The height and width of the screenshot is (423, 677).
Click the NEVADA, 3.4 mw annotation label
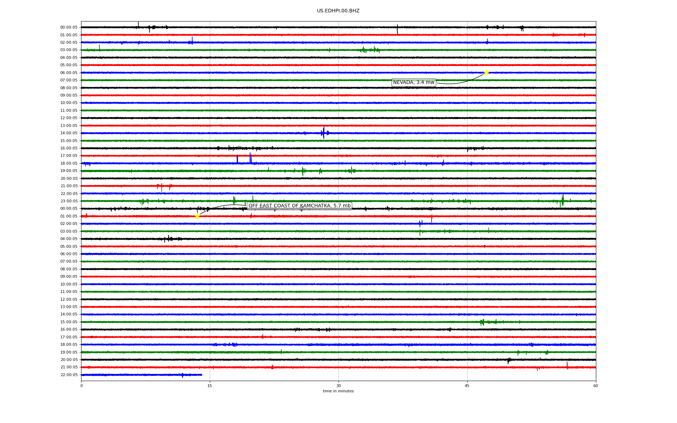point(414,82)
